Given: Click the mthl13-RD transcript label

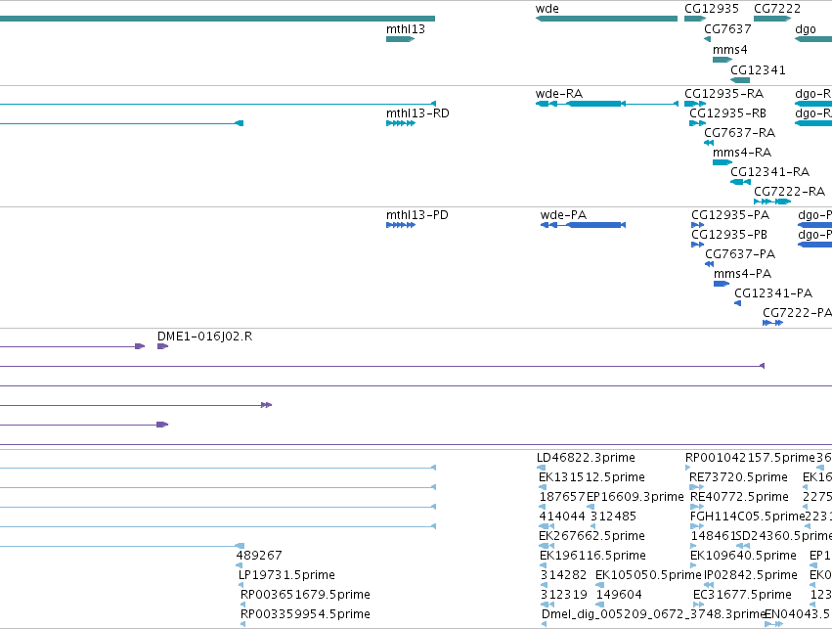Looking at the screenshot, I should coord(417,113).
